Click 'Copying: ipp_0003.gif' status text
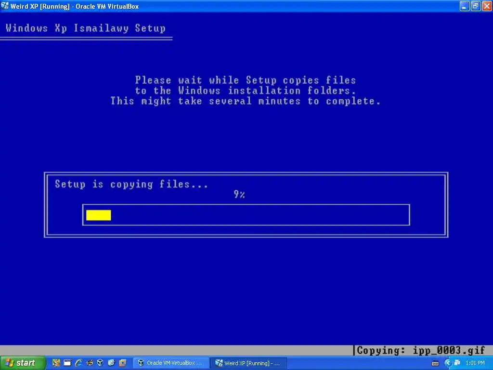 tap(421, 351)
